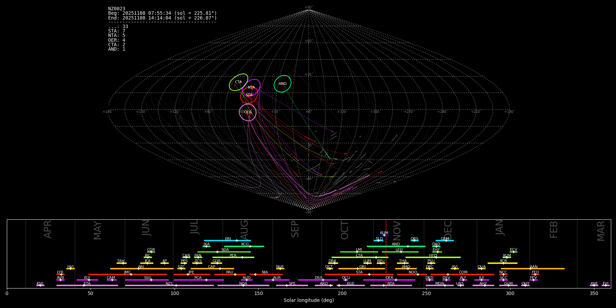Click the ORI shower bar in timeline
This screenshot has width=616, height=308.
361,269
